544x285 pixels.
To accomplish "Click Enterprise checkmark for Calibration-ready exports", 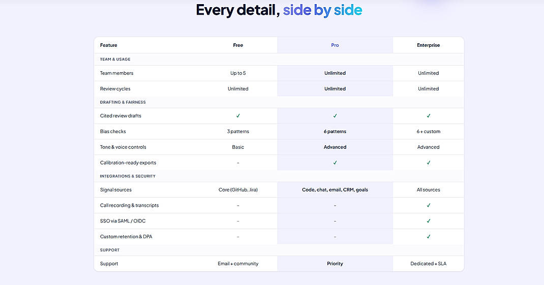I will (429, 163).
